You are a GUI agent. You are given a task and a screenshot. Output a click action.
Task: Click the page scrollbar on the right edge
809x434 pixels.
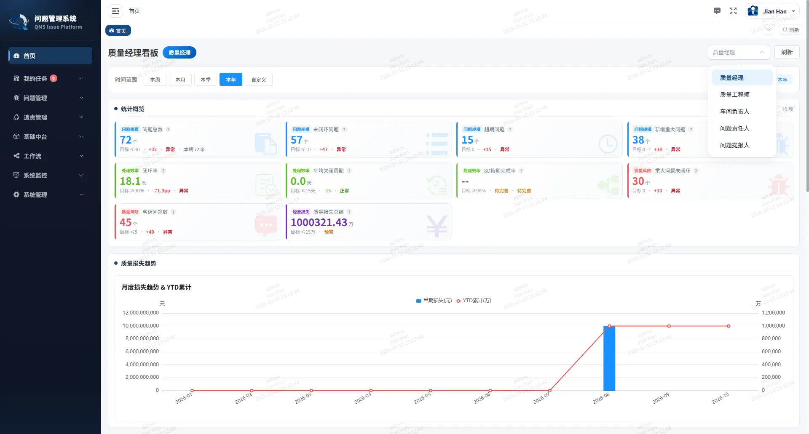807,97
